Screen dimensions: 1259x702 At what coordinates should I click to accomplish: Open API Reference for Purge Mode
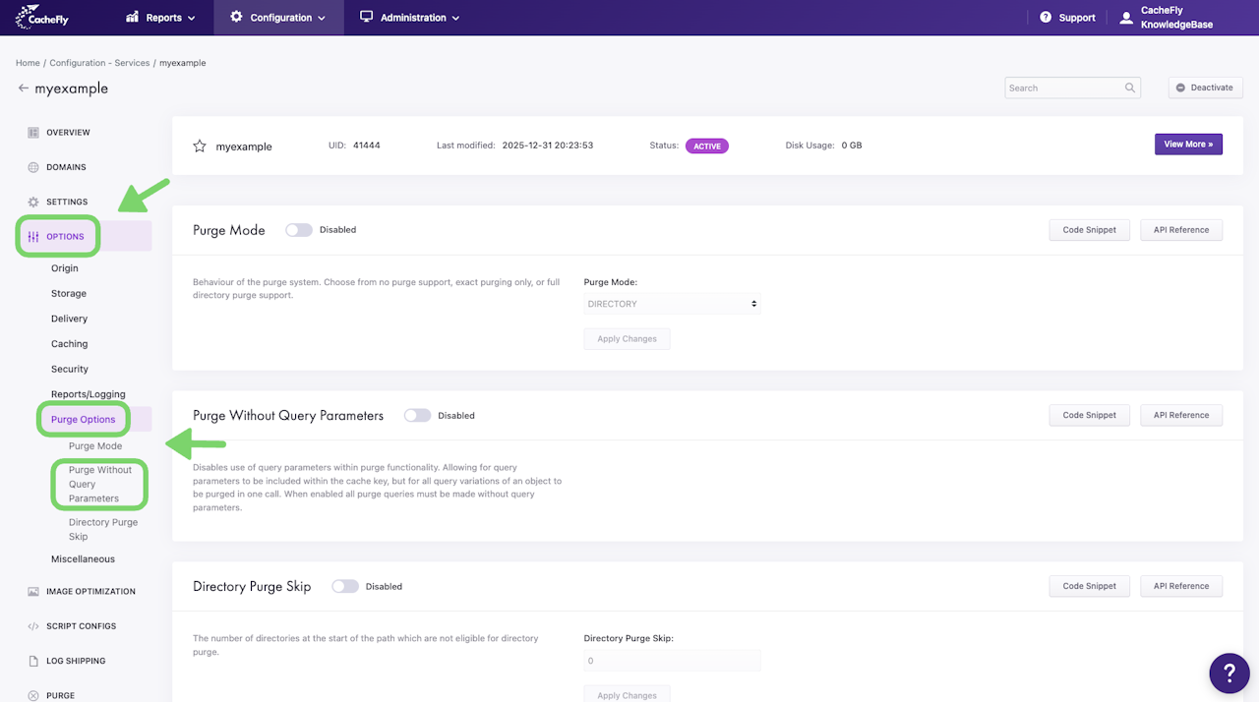[x=1181, y=230]
